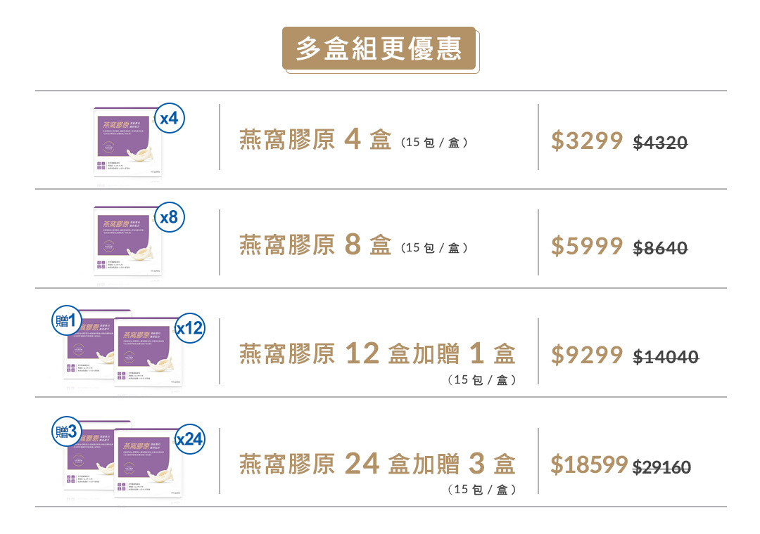Click the crossed-out $29160 original price
The width and height of the screenshot is (760, 534).
661,467
